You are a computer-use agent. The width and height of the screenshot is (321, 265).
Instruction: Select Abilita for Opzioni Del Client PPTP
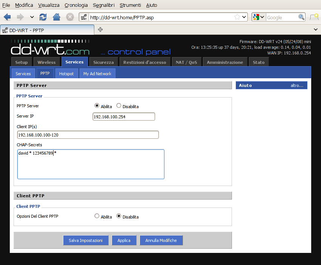point(97,216)
